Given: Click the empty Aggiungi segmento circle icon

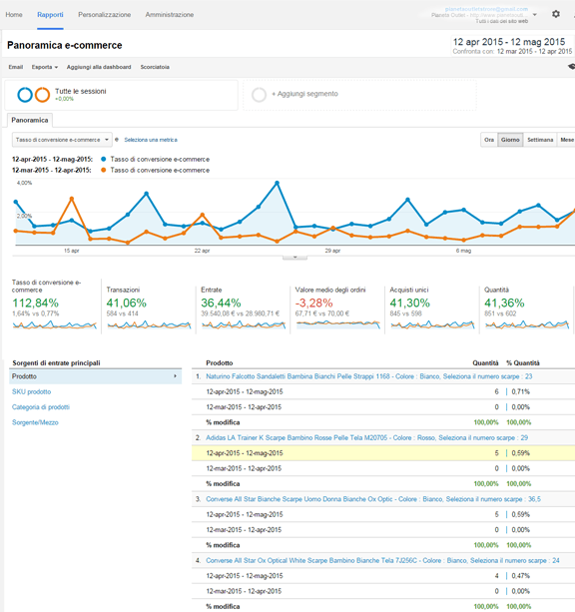Looking at the screenshot, I should [259, 95].
